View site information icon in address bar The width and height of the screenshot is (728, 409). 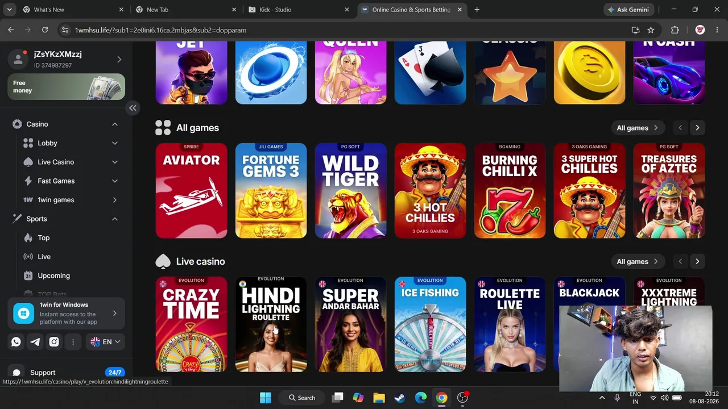(65, 30)
